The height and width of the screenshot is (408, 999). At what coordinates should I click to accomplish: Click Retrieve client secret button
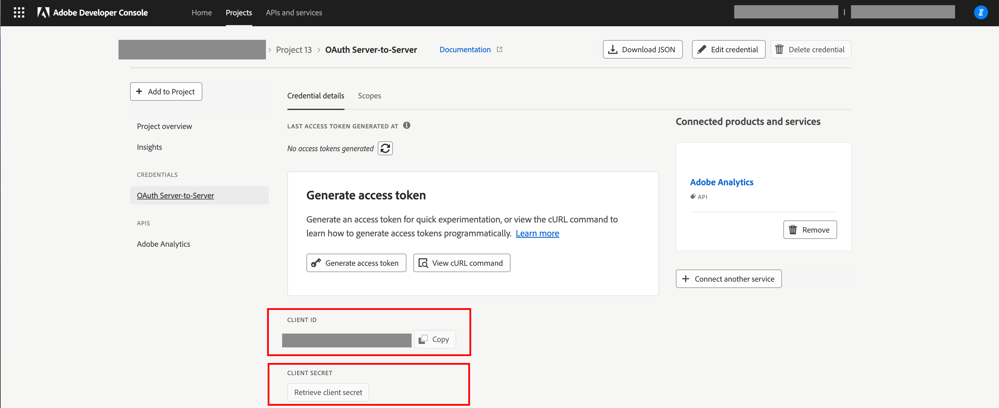[328, 392]
